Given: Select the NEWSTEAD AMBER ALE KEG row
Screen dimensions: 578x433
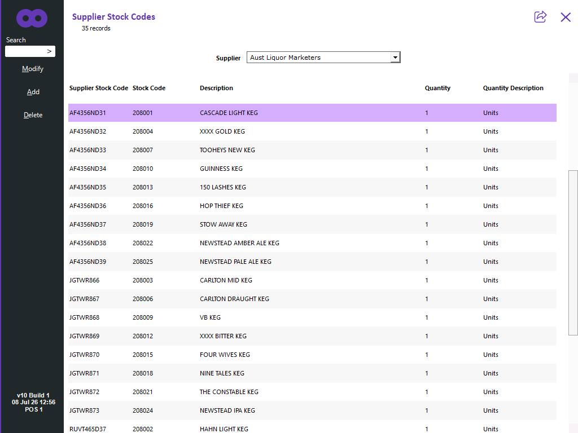Looking at the screenshot, I should [x=312, y=243].
